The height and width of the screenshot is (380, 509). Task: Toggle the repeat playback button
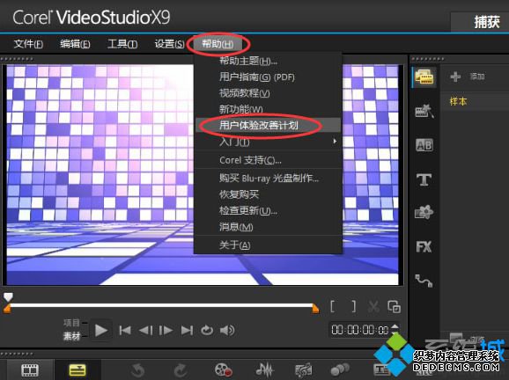207,331
